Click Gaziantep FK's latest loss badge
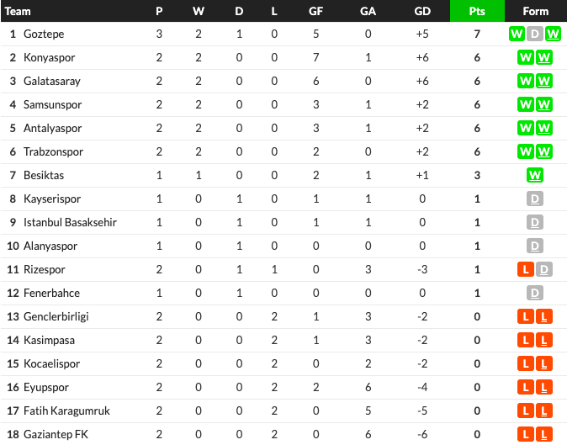The image size is (567, 445). (543, 434)
